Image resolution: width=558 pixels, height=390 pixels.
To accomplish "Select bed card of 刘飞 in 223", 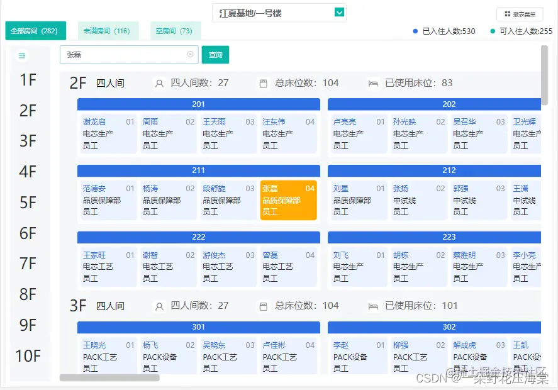I will click(x=359, y=267).
